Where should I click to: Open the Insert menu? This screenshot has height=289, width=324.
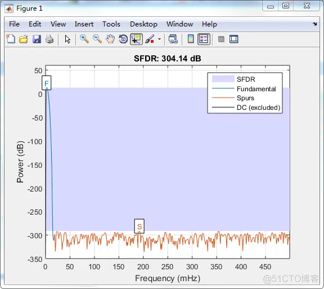click(x=84, y=24)
